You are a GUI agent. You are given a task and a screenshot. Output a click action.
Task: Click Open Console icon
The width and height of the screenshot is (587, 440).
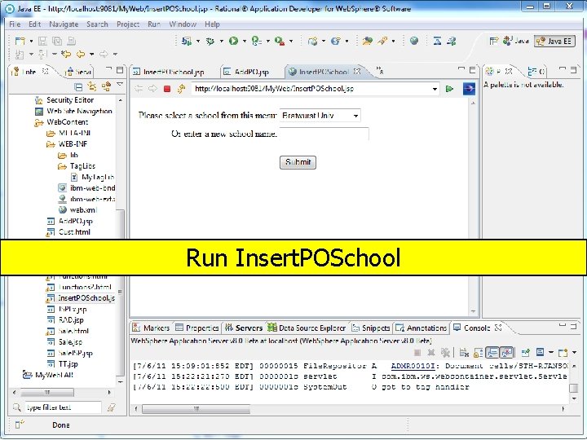pyautogui.click(x=563, y=353)
